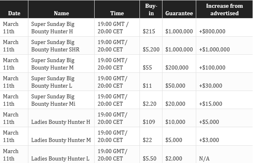Image resolution: width=253 pixels, height=163 pixels.
Task: Click the Buy-in column header
Action: [x=151, y=9]
